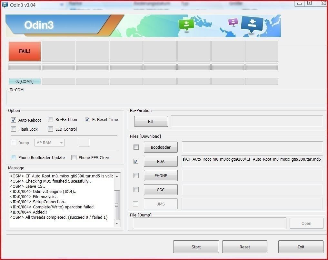Click the File Dump path field
This screenshot has width=328, height=260.
click(209, 223)
